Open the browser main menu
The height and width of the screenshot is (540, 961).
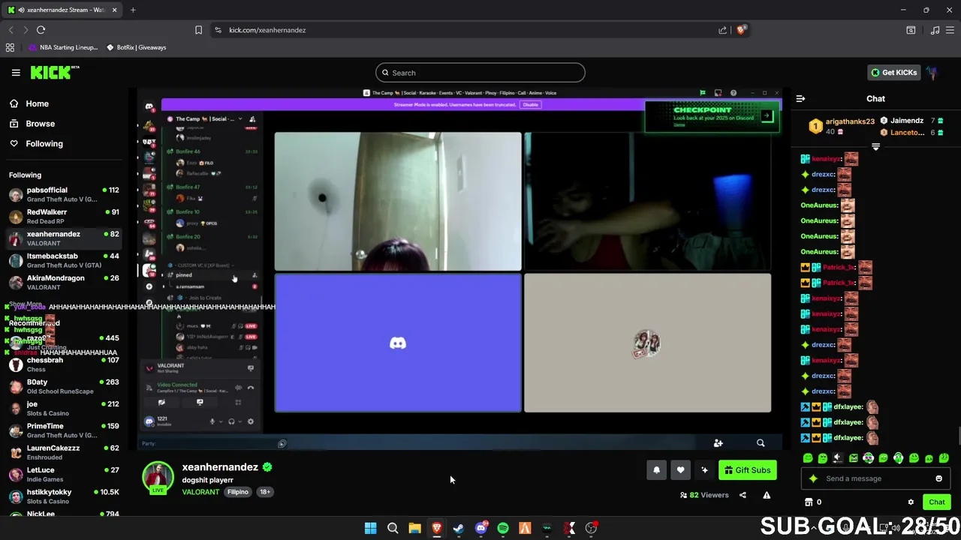coord(950,30)
